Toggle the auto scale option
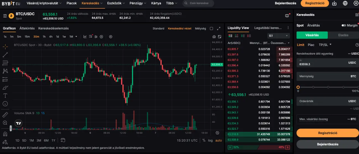This screenshot has width=359, height=154. 218,140
